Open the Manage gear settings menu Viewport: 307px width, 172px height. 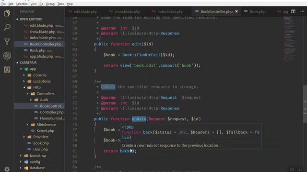(7, 169)
